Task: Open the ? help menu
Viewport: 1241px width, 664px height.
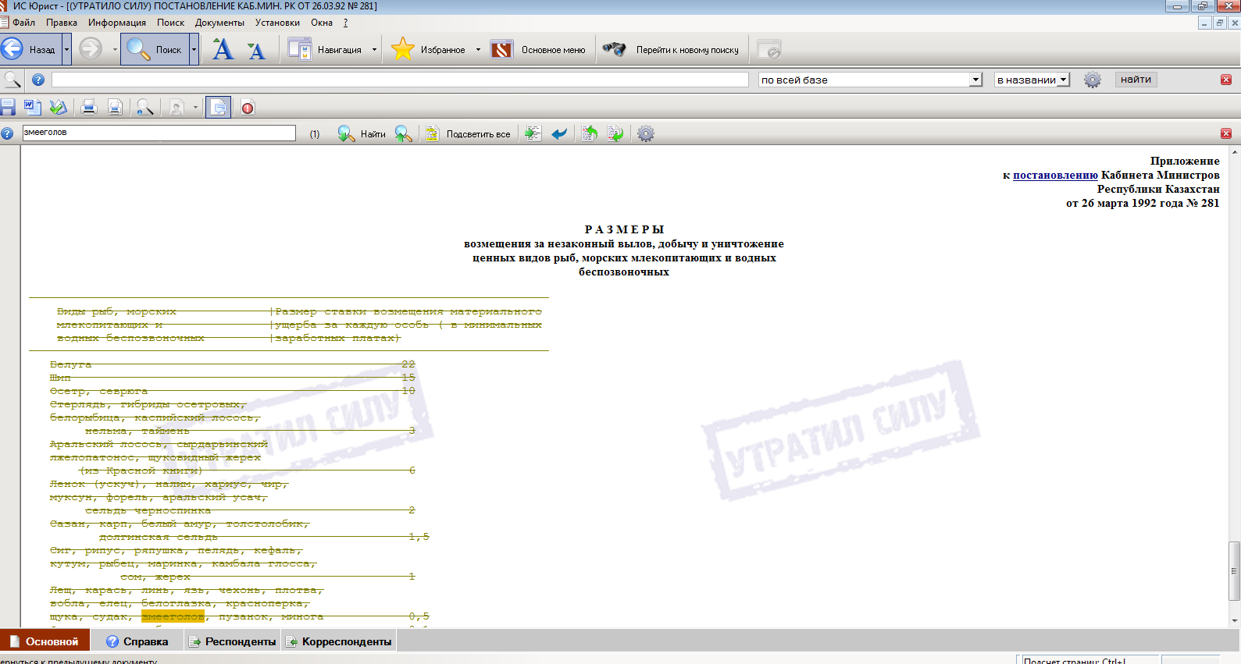Action: (345, 23)
